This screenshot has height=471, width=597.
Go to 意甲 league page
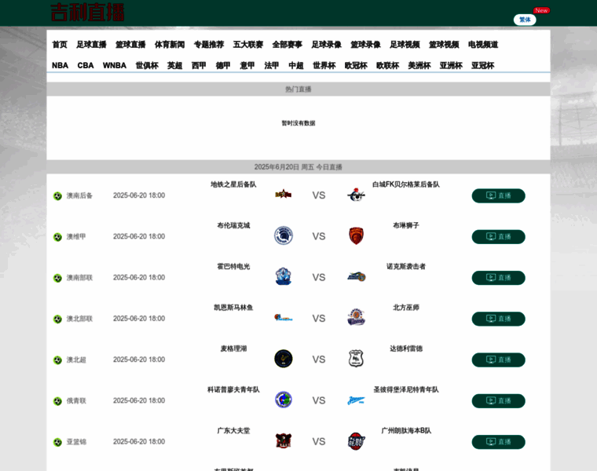[247, 65]
